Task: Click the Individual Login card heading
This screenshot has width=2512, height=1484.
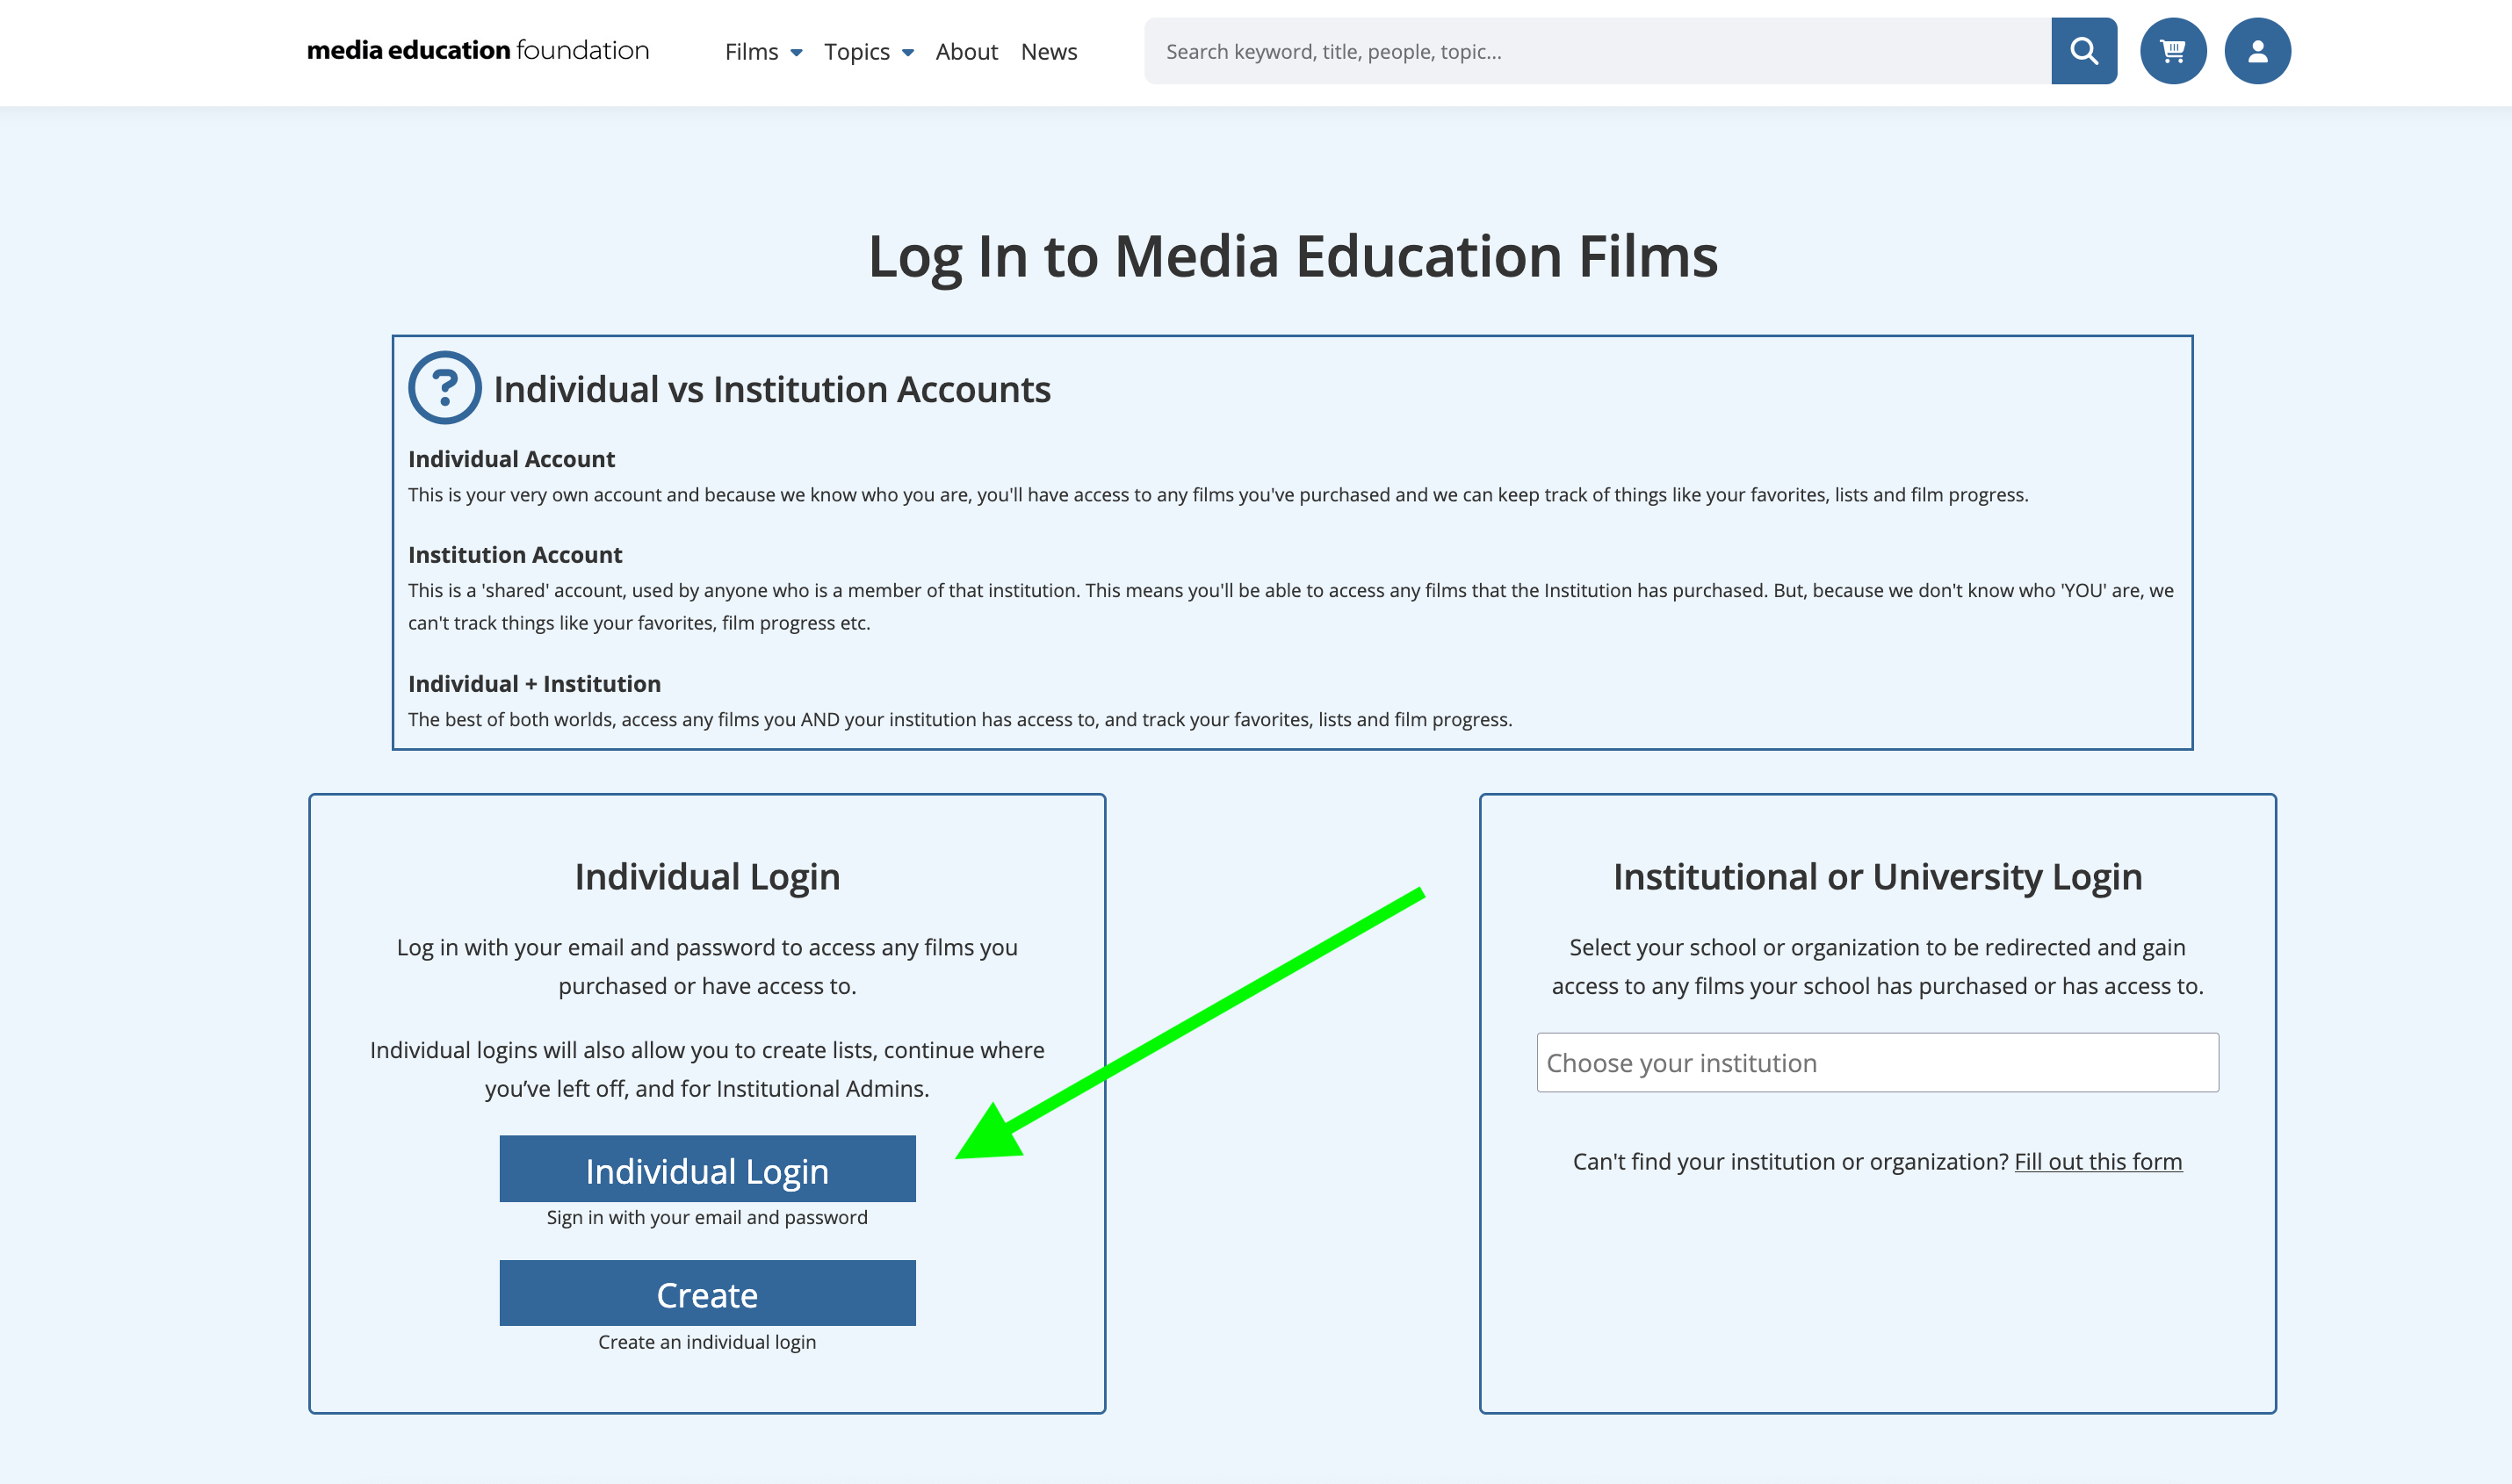Action: [x=707, y=877]
